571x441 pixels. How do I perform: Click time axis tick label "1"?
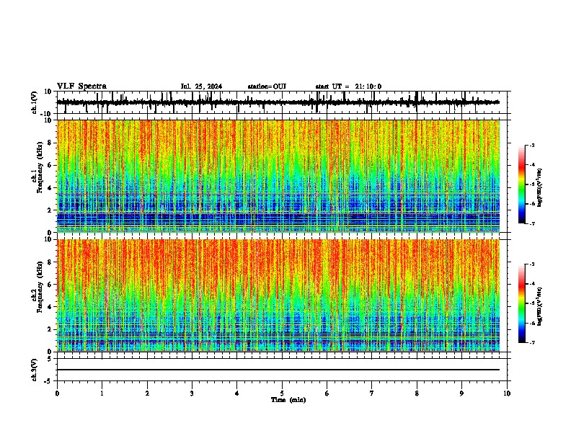coord(102,393)
